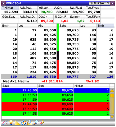The width and height of the screenshot is (116, 127).
Task: Click the magnifying glass search icon
Action: point(36,123)
